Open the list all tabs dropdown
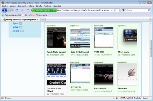The height and width of the screenshot is (101, 153). tap(150, 20)
